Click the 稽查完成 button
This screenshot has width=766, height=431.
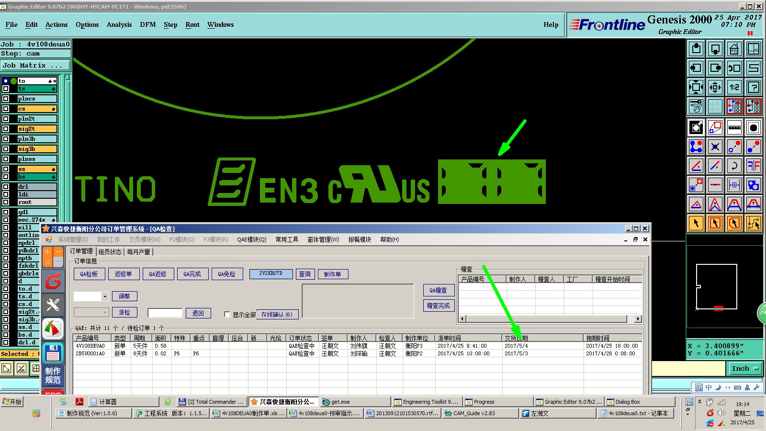(439, 306)
